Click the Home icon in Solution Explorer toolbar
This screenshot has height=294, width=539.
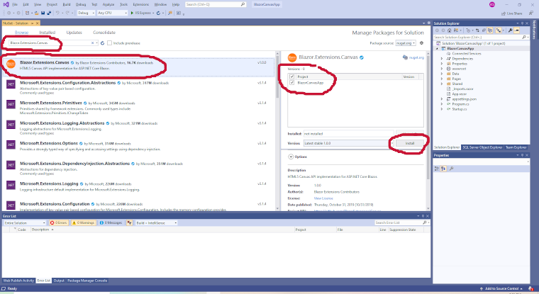449,30
